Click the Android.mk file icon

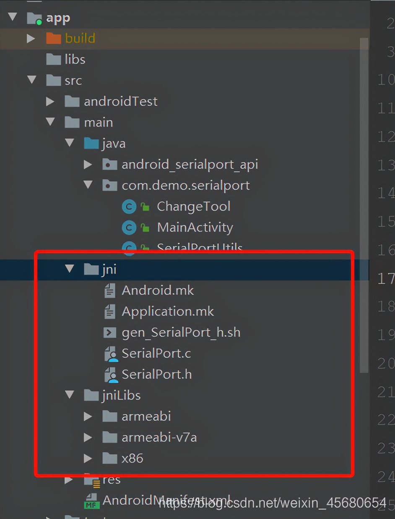[109, 290]
